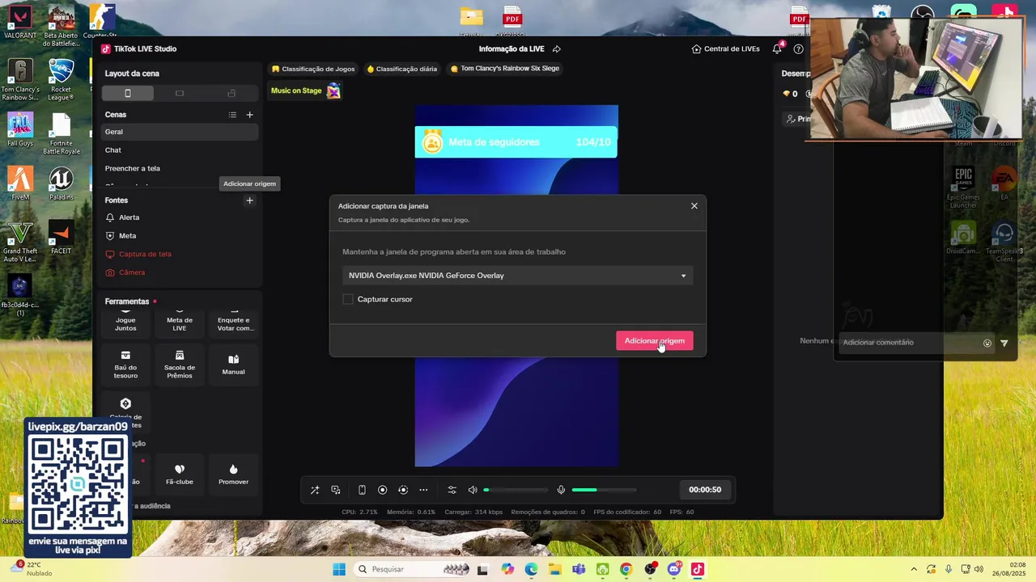Open the notifications bell

point(777,48)
